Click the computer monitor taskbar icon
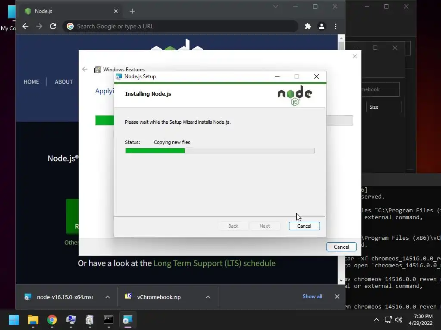The image size is (441, 330). [x=71, y=320]
